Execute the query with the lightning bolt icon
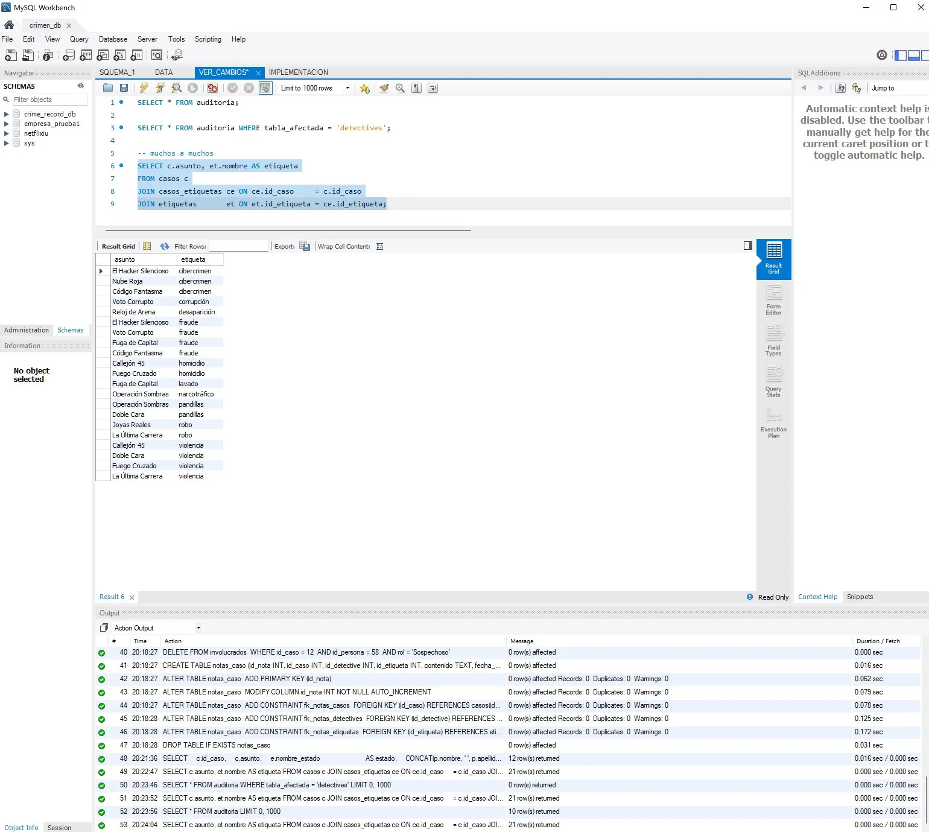The height and width of the screenshot is (832, 929). 144,88
